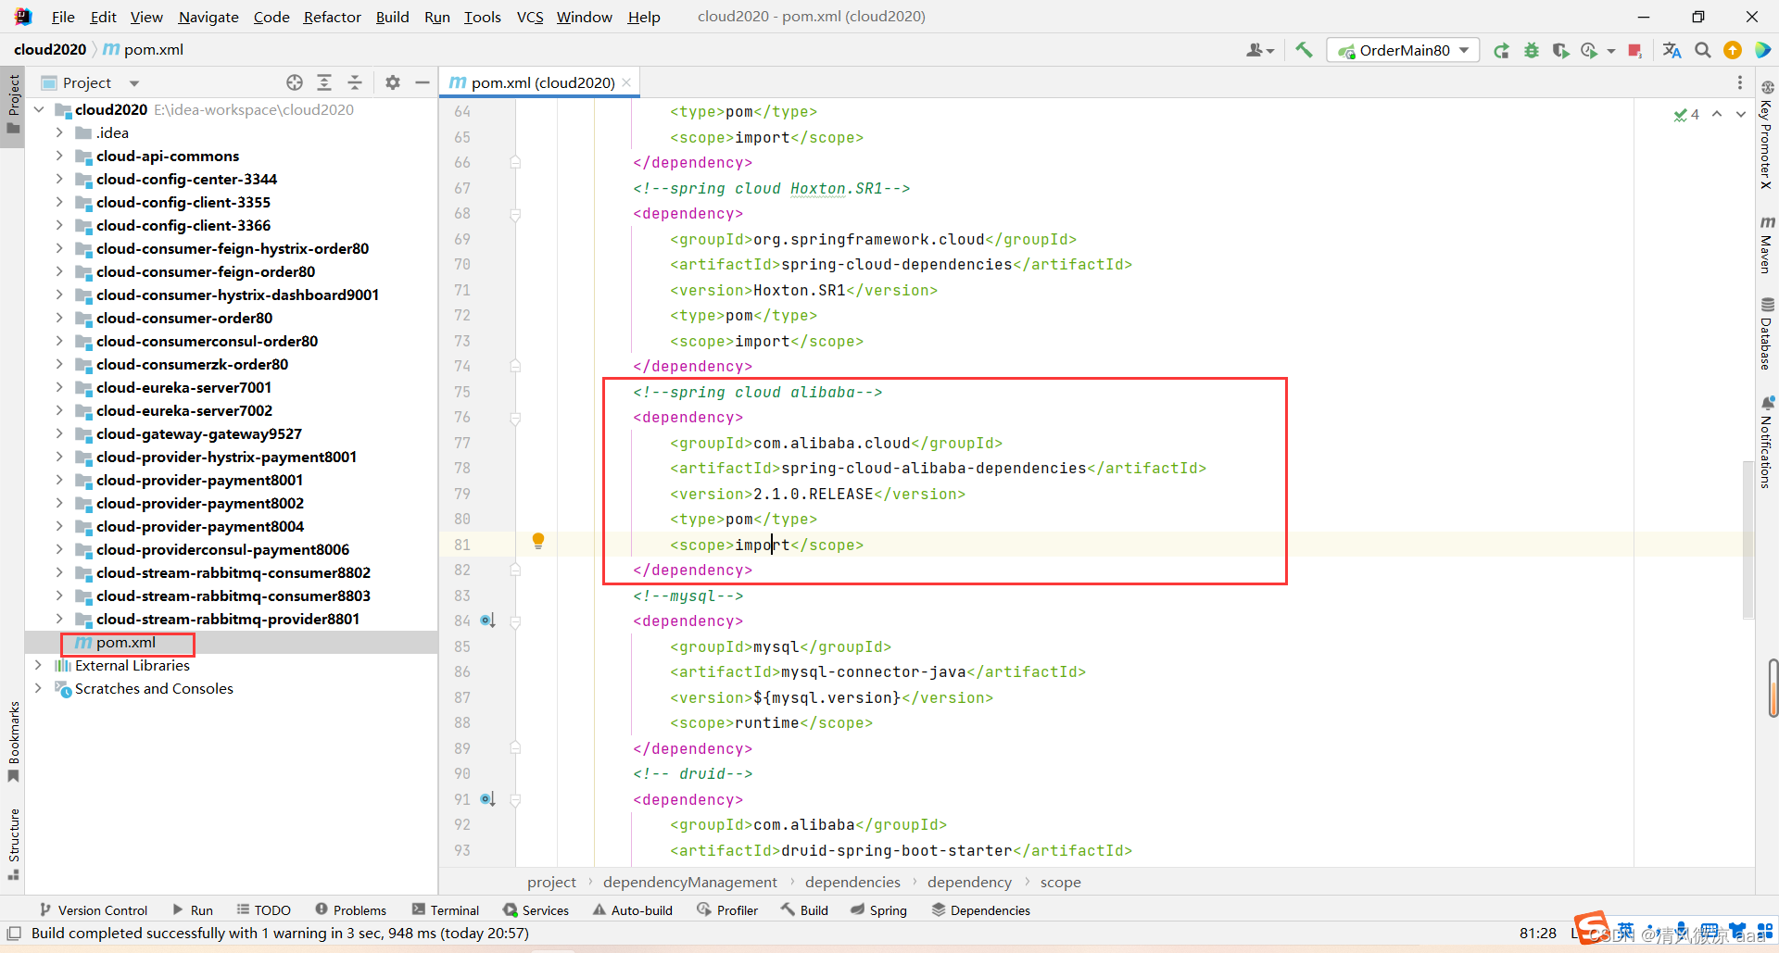Open the Spring tool window
1779x953 pixels.
[x=878, y=910]
